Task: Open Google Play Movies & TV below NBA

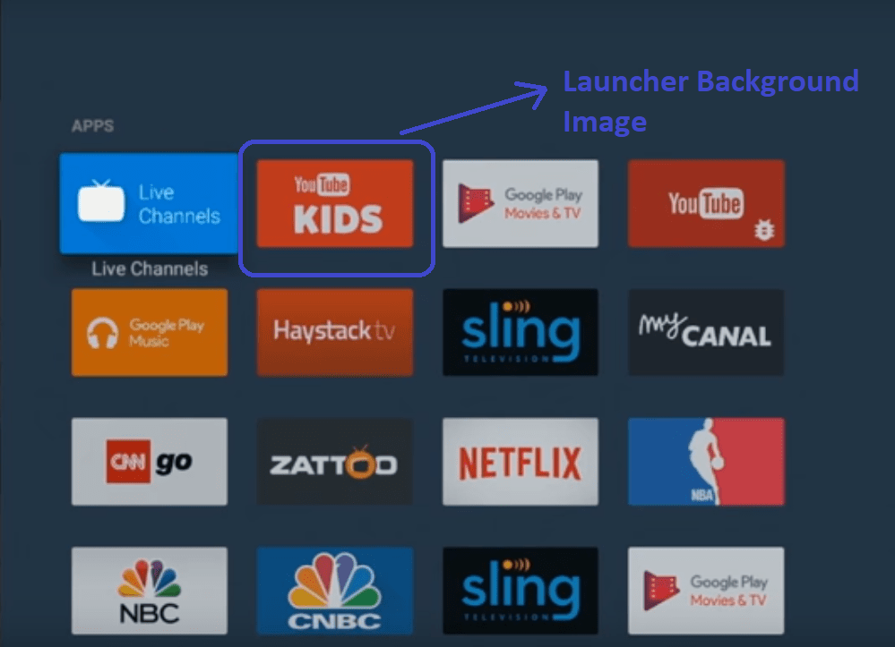Action: point(706,591)
